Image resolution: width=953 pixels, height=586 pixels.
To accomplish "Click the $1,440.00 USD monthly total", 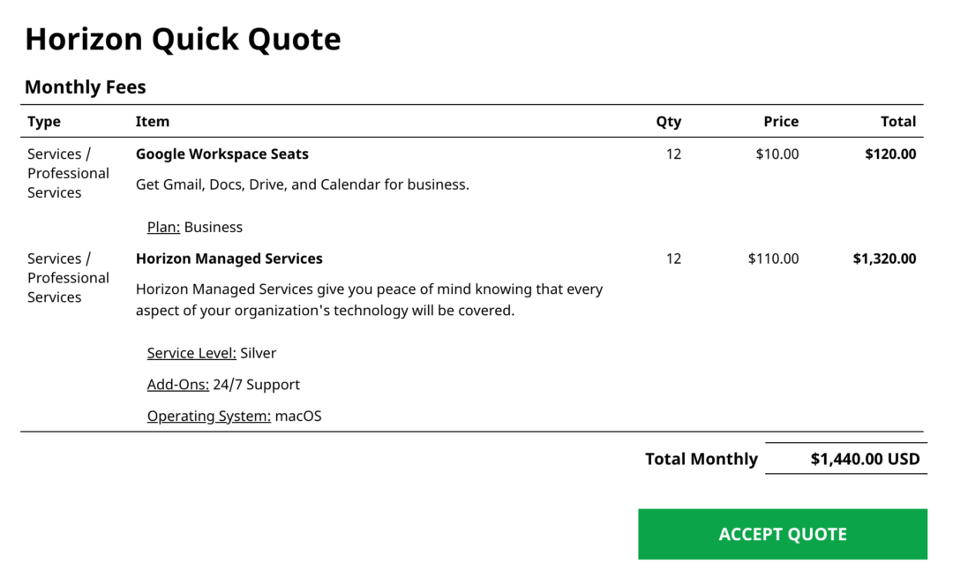I will coord(865,459).
